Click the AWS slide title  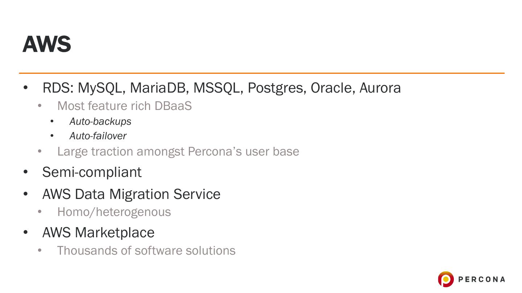(47, 44)
